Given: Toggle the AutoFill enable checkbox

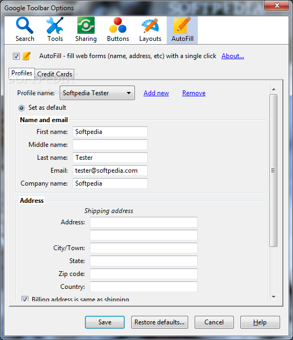Looking at the screenshot, I should pos(16,56).
